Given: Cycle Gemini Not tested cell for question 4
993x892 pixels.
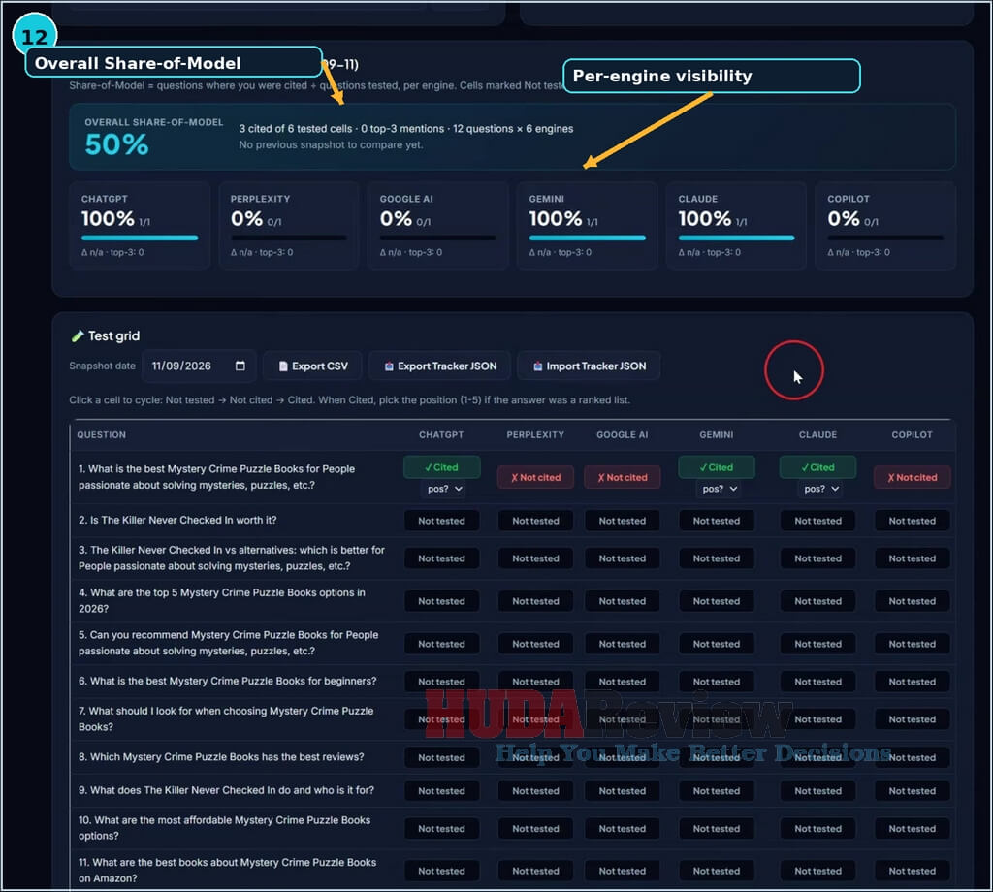Looking at the screenshot, I should [x=717, y=601].
